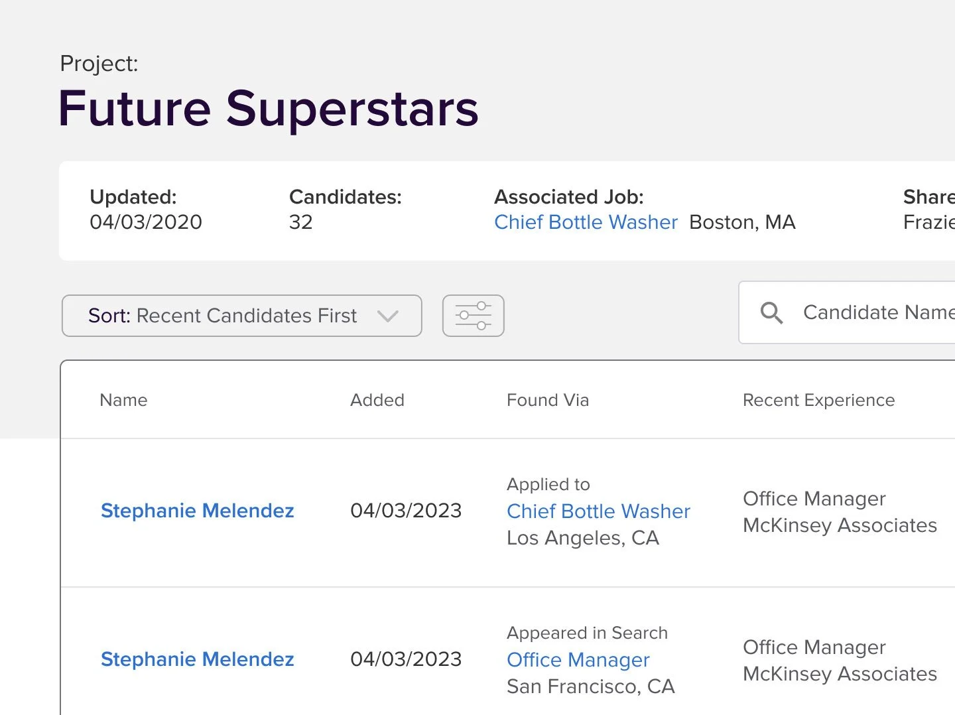
Task: Open the Office Manager search link
Action: [578, 660]
